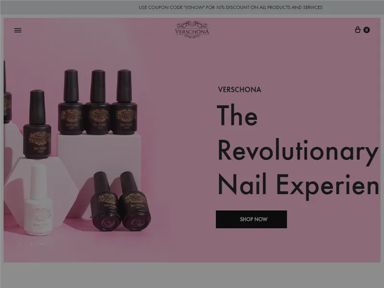Open the hamburger navigation menu
384x288 pixels.
tap(18, 30)
